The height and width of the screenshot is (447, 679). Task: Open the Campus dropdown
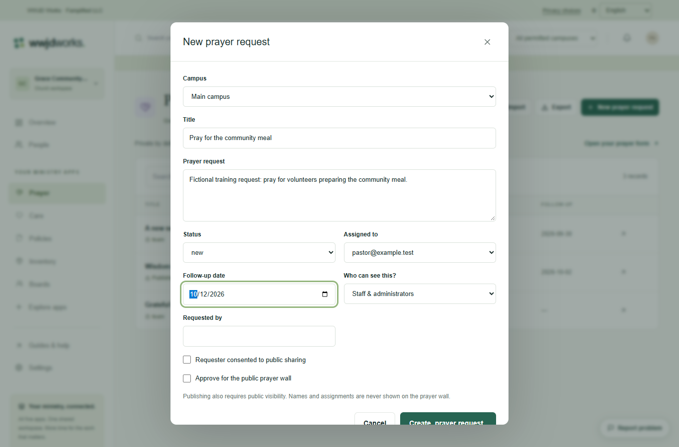(x=339, y=97)
